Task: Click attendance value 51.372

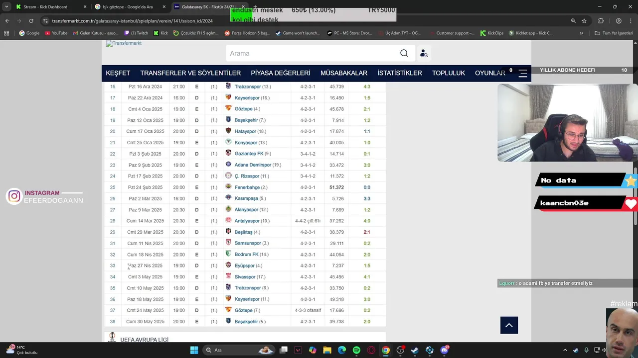Action: pyautogui.click(x=336, y=187)
